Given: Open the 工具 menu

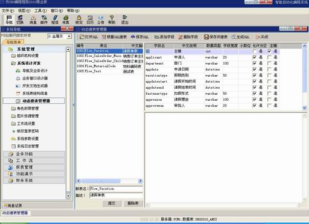Looking at the screenshot, I should coord(40,10).
